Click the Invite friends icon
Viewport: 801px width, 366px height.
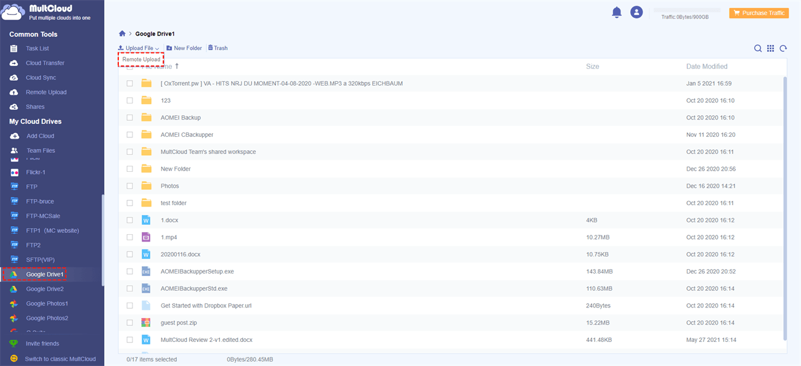[14, 343]
